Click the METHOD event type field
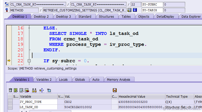This screenshot has width=202, height=112. coord(24,10)
